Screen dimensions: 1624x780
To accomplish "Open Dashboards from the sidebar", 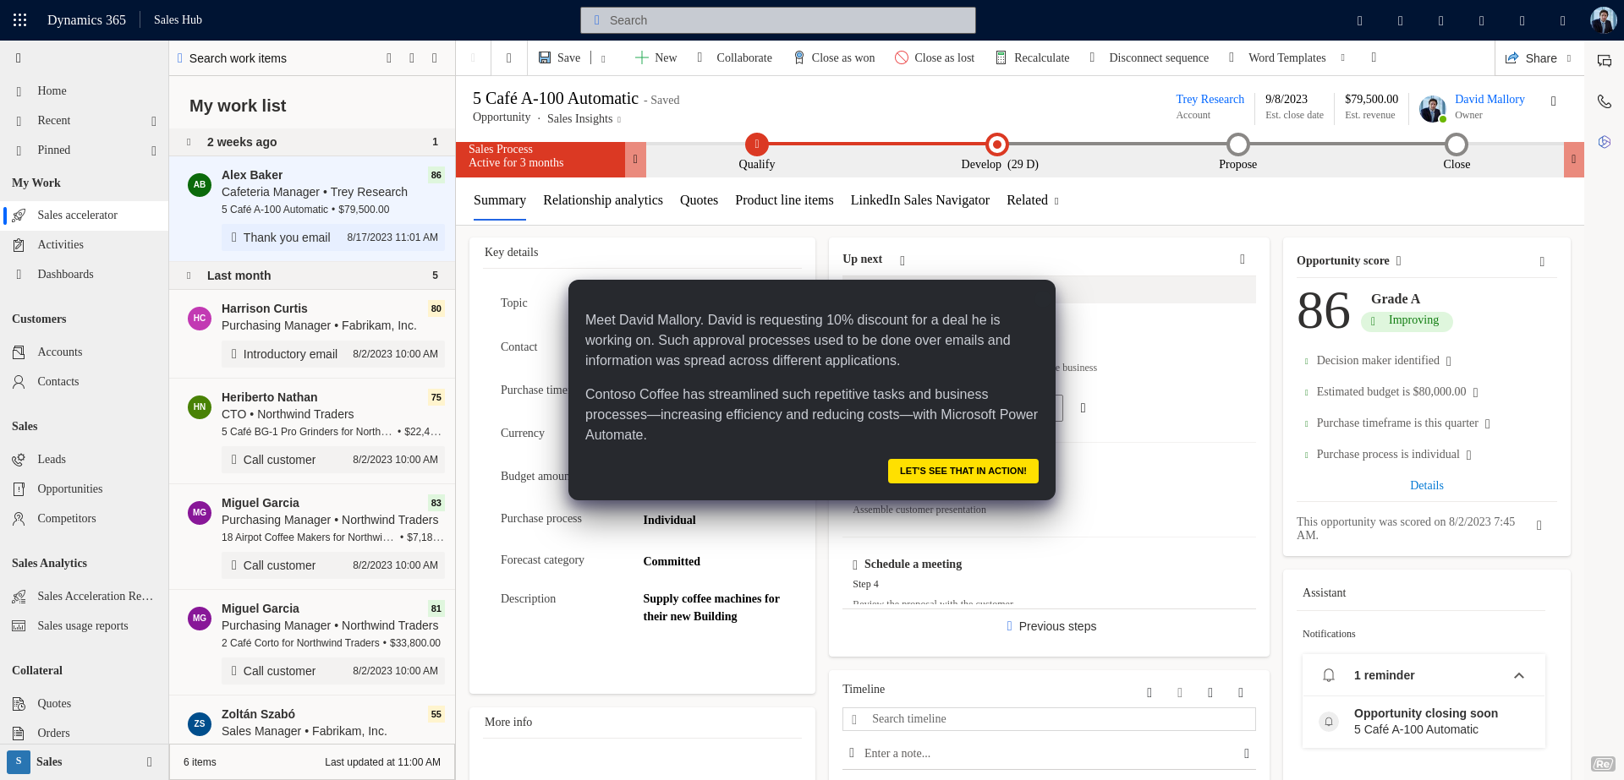I will tap(65, 274).
